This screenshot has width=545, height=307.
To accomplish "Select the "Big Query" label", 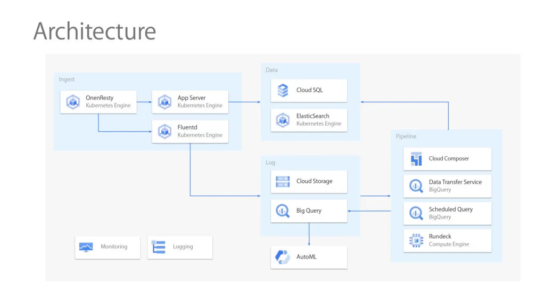I will pyautogui.click(x=309, y=211).
